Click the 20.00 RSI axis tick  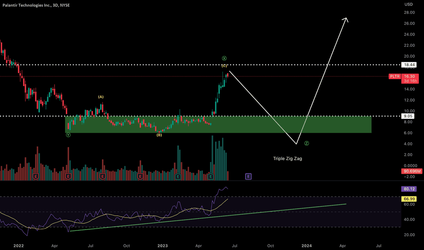409,235
